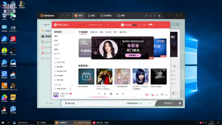Click heartbeat mode icon beside 我喜欢的音乐

(x=70, y=89)
